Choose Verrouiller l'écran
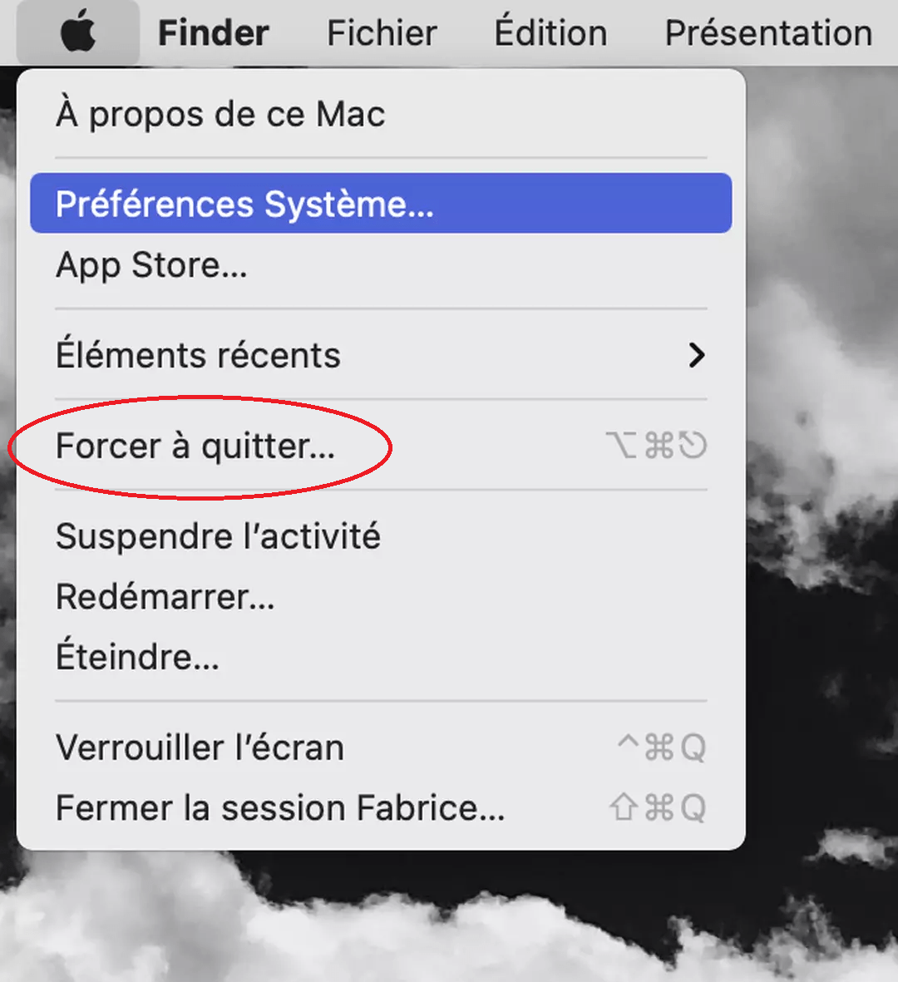Viewport: 898px width, 982px height. click(x=381, y=748)
